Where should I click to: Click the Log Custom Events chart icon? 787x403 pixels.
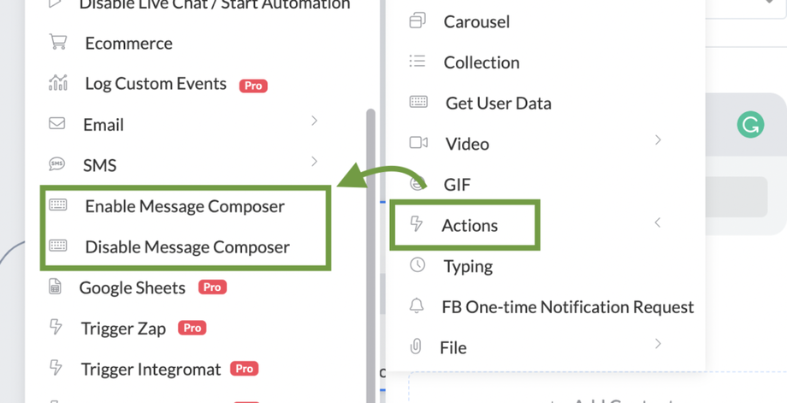pyautogui.click(x=58, y=83)
